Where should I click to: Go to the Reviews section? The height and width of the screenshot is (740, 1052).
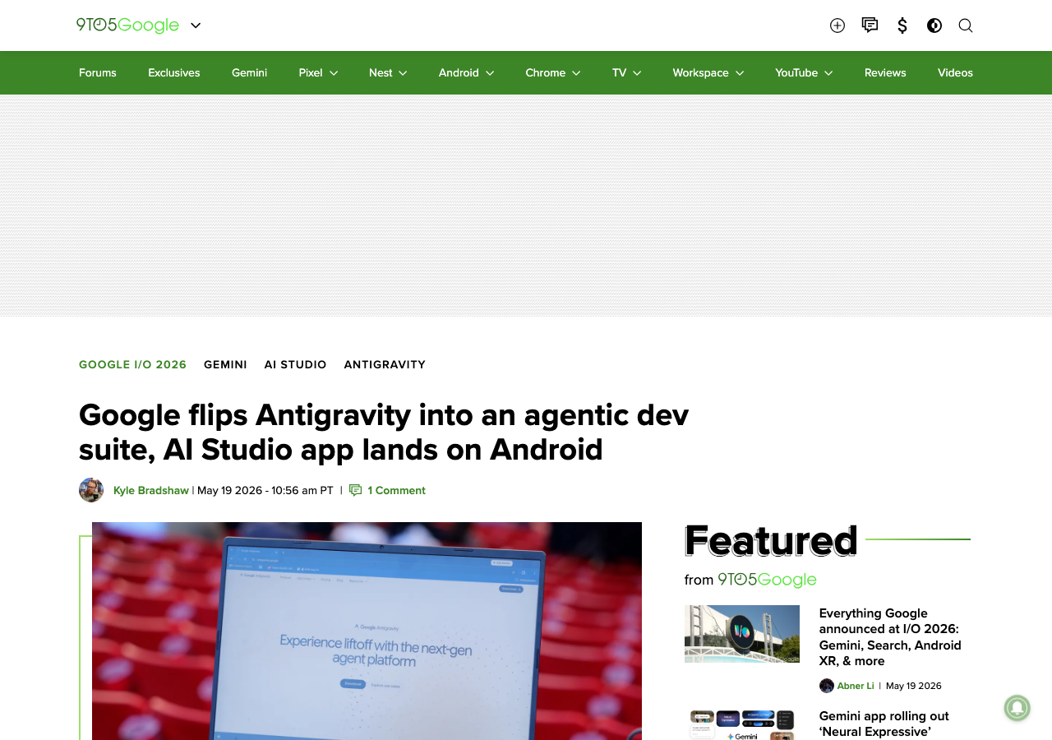pos(885,72)
